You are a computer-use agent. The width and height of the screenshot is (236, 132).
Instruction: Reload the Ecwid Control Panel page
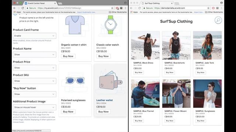point(22,8)
